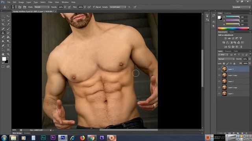The width and height of the screenshot is (252, 141).
Task: Open the Opacity slider dropdown in options bar
Action: 65,7
